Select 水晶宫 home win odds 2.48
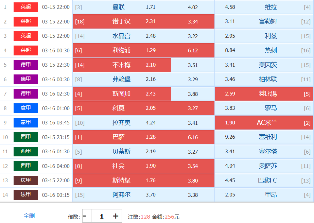Image resolution: width=314 pixels, height=223 pixels. tap(122, 36)
